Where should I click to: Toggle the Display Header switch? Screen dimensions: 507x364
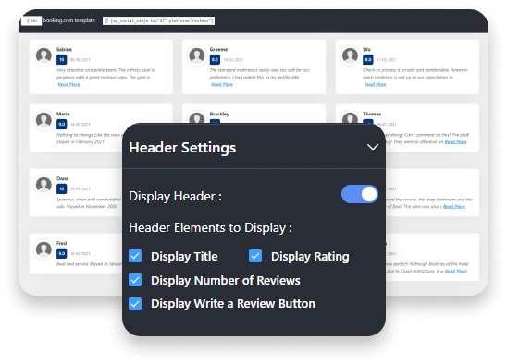coord(360,194)
